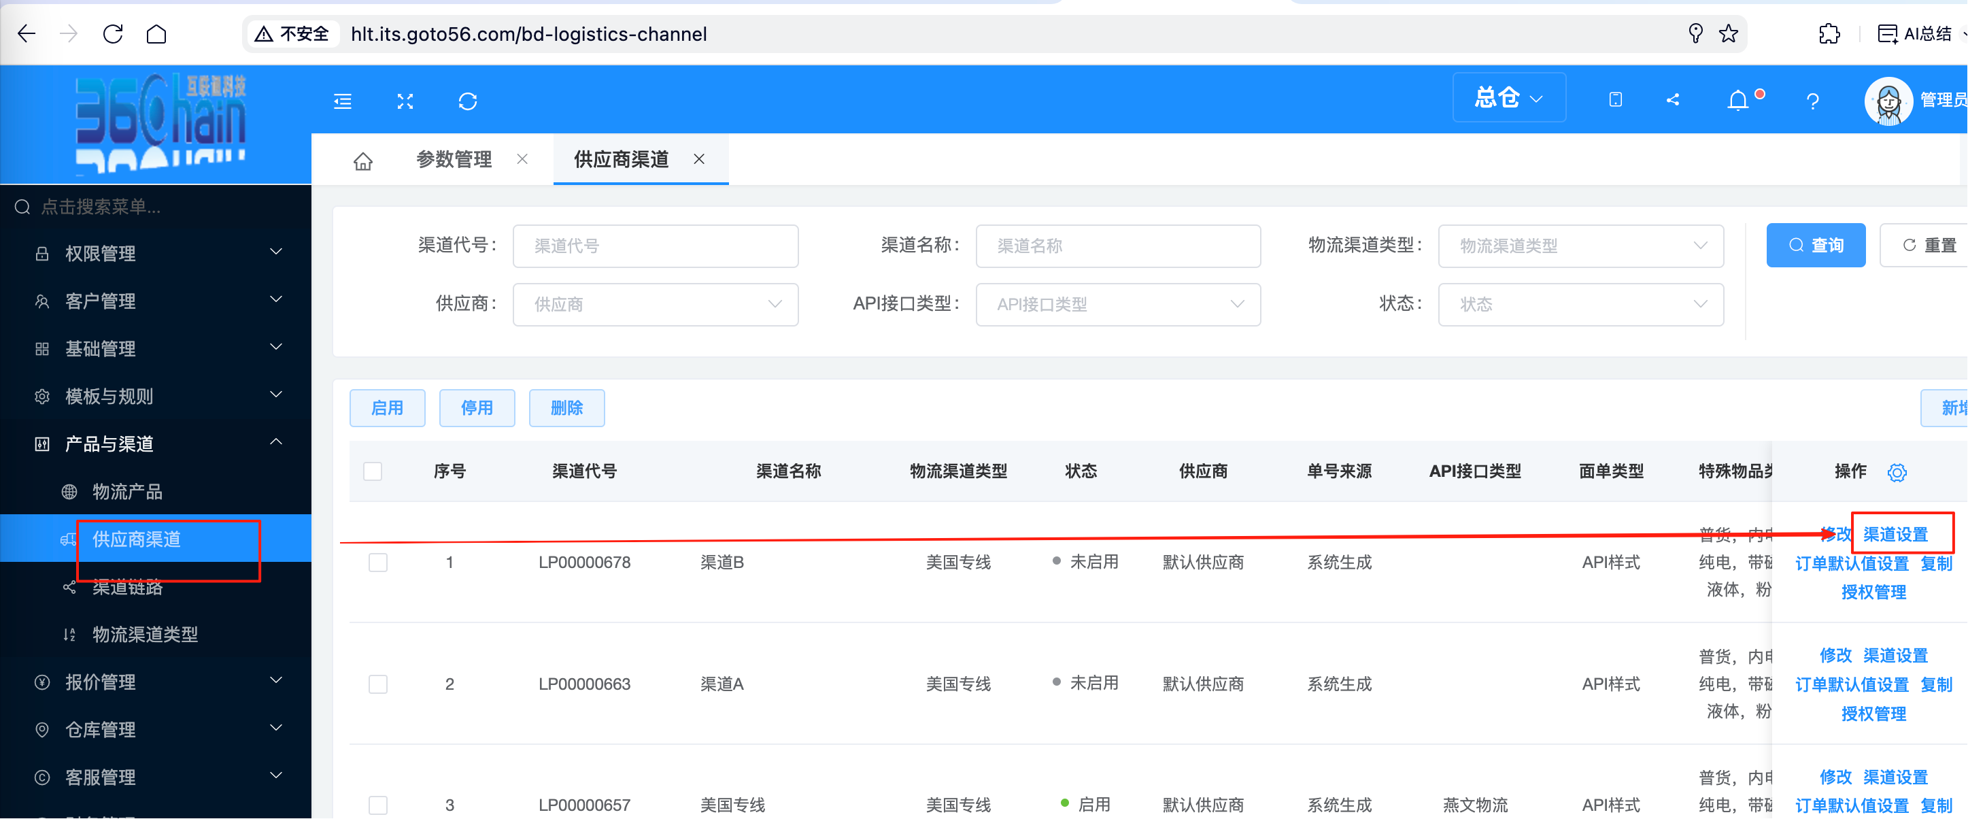The height and width of the screenshot is (819, 1968).
Task: Expand the 客户管理 menu
Action: click(156, 301)
